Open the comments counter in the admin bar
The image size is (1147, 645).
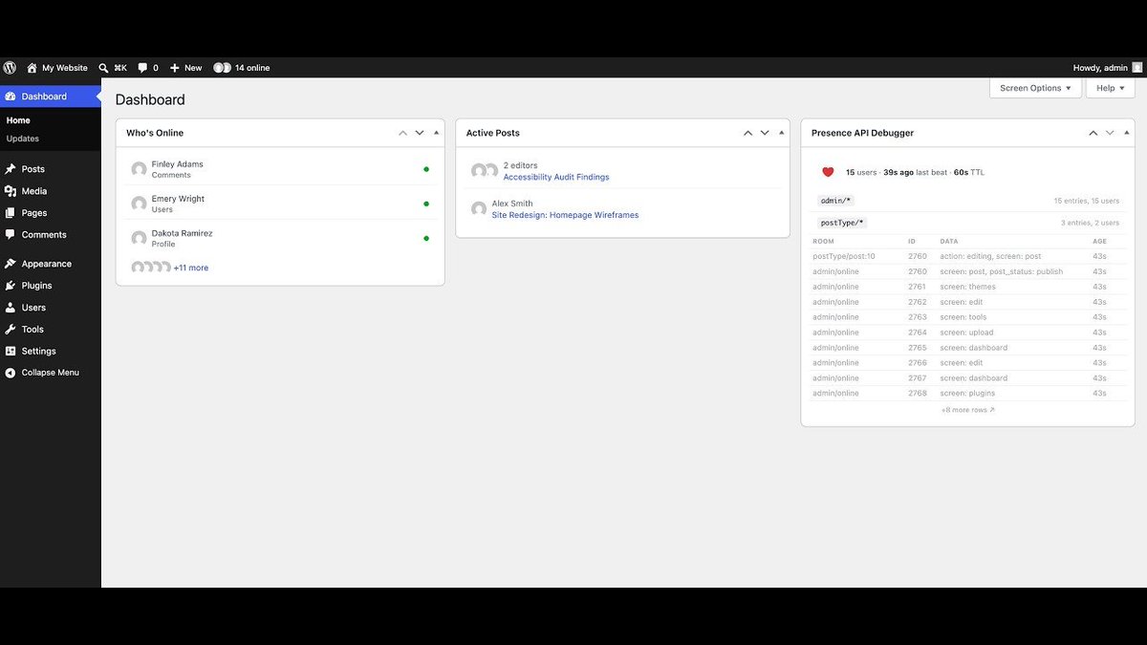[x=145, y=67]
